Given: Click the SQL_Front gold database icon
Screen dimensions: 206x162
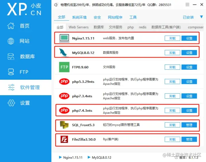Looking at the screenshot, I should tap(64, 125).
